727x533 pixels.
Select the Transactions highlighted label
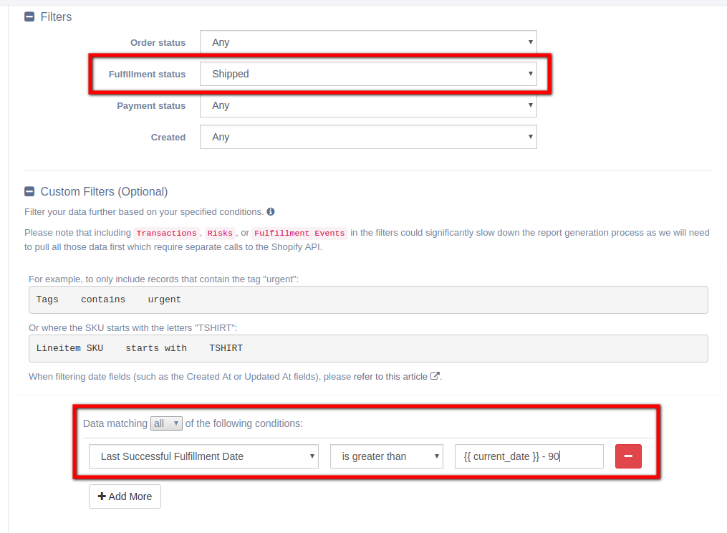[166, 232]
